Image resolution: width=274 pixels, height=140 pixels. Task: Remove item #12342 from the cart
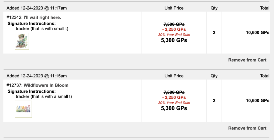coord(247,60)
